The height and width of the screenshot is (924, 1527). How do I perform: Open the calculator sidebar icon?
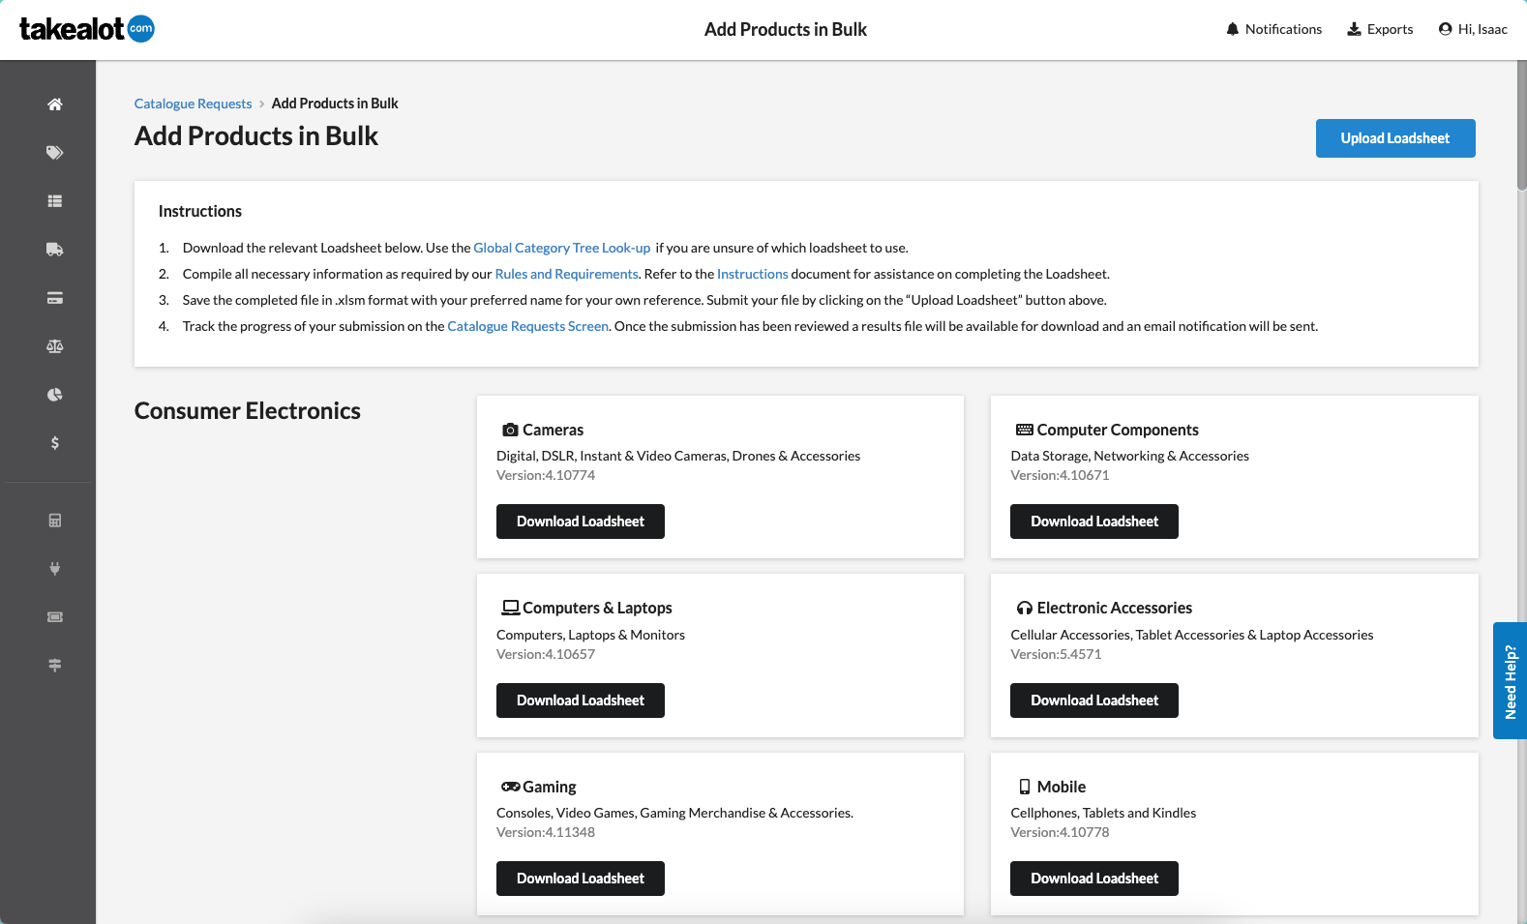point(55,521)
